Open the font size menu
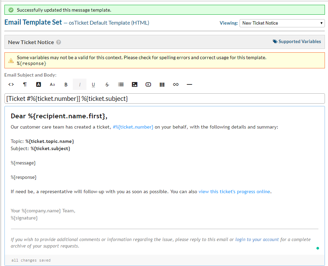This screenshot has height=266, width=328. 52,84
